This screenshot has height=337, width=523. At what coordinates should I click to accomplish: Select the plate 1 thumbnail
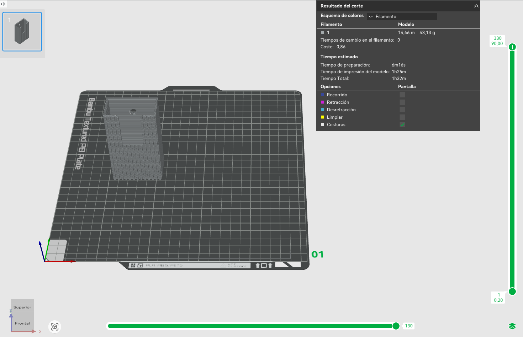coord(22,32)
